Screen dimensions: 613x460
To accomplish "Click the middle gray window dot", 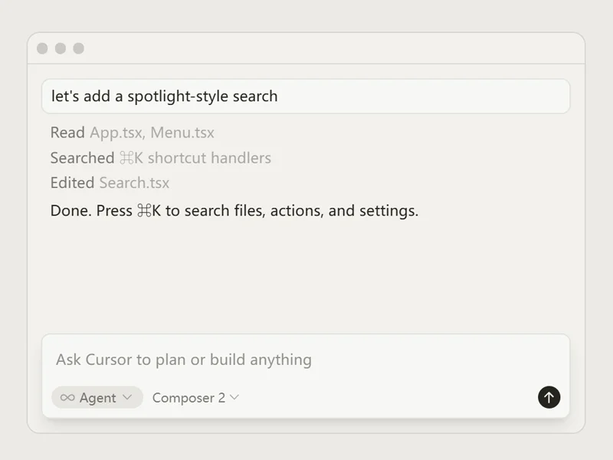I will (x=61, y=48).
